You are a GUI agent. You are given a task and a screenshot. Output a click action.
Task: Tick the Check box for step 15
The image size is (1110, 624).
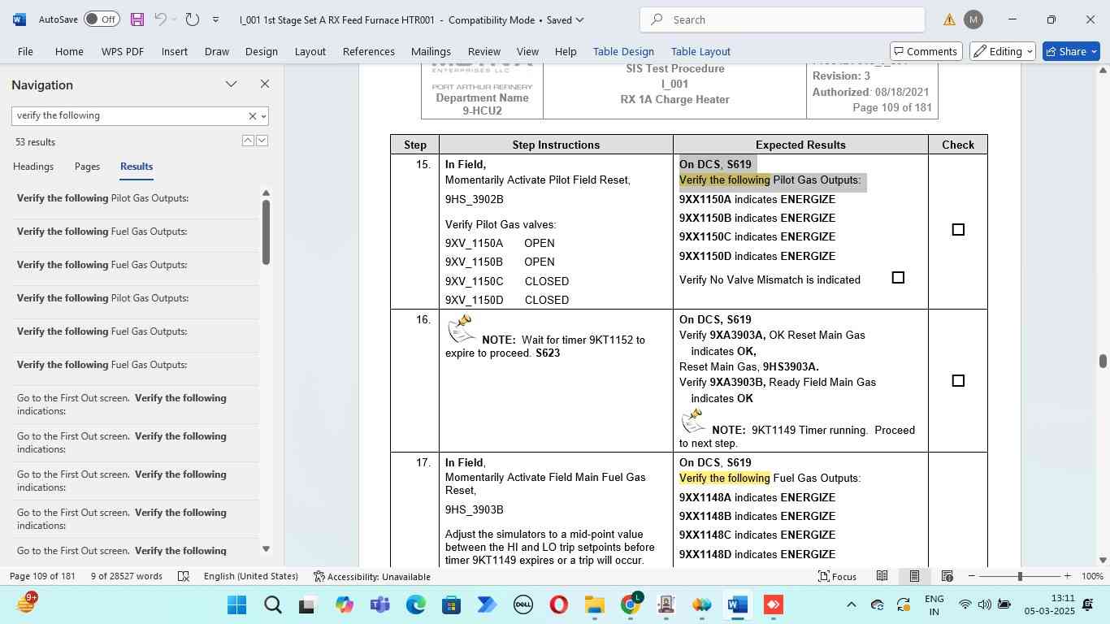tap(958, 230)
